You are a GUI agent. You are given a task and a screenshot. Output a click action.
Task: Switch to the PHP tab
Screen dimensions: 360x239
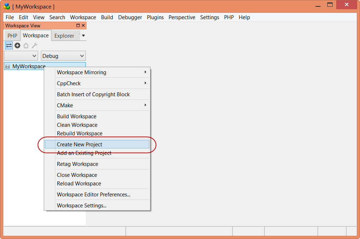12,36
